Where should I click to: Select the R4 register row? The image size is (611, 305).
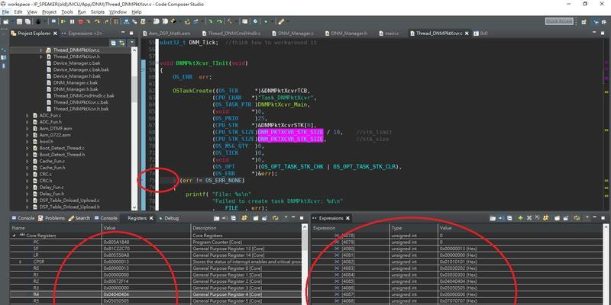(157, 294)
